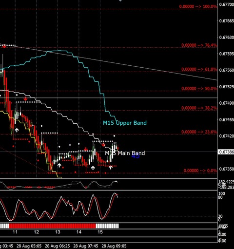This screenshot has width=234, height=249.
Task: Click the 100.0% Fibonacci level label
Action: click(198, 6)
